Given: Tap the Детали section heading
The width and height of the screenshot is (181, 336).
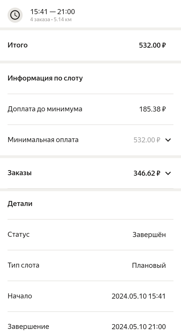Looking at the screenshot, I should point(20,204).
